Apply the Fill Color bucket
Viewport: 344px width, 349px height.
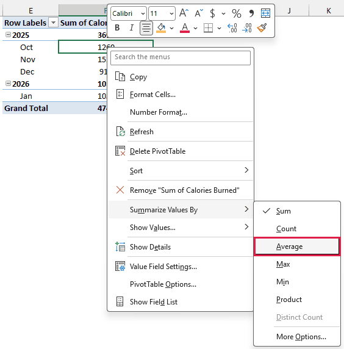(161, 28)
